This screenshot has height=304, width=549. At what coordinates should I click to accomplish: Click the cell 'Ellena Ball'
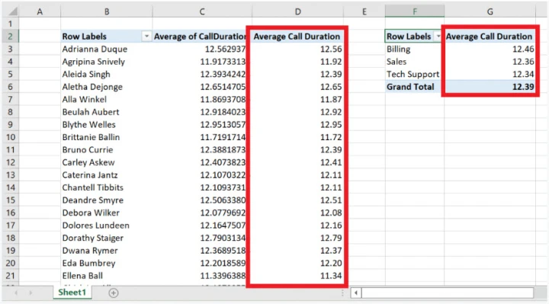click(x=107, y=276)
